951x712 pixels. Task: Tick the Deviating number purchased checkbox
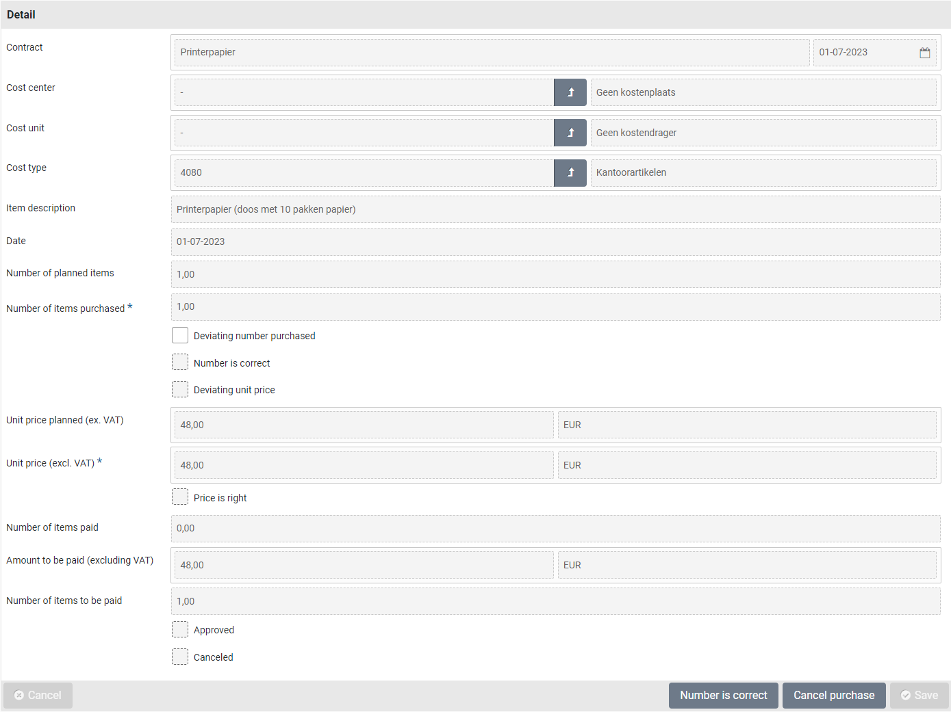(180, 335)
